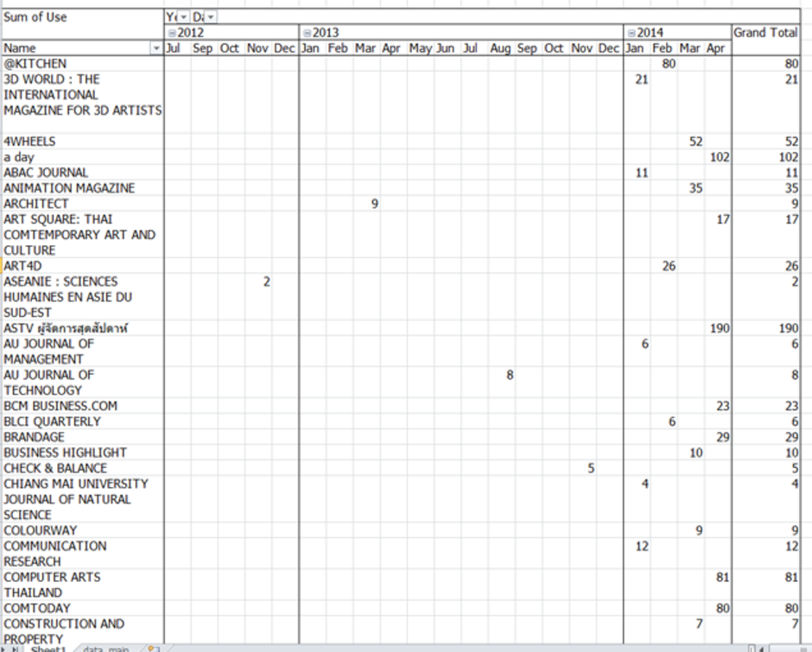Collapse the 2013 year group
The height and width of the screenshot is (652, 812).
[x=307, y=33]
